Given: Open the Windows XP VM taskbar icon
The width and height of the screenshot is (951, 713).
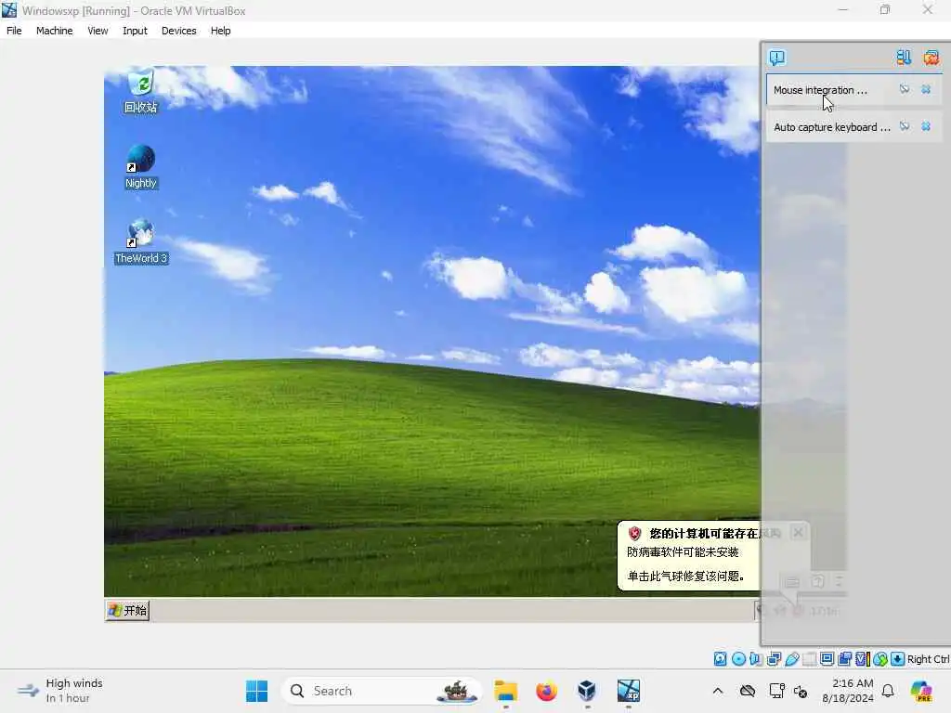Looking at the screenshot, I should (629, 691).
